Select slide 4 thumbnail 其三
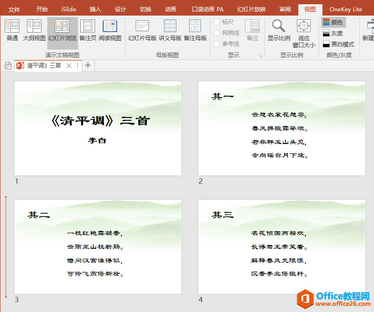This screenshot has height=312, width=374. click(282, 247)
